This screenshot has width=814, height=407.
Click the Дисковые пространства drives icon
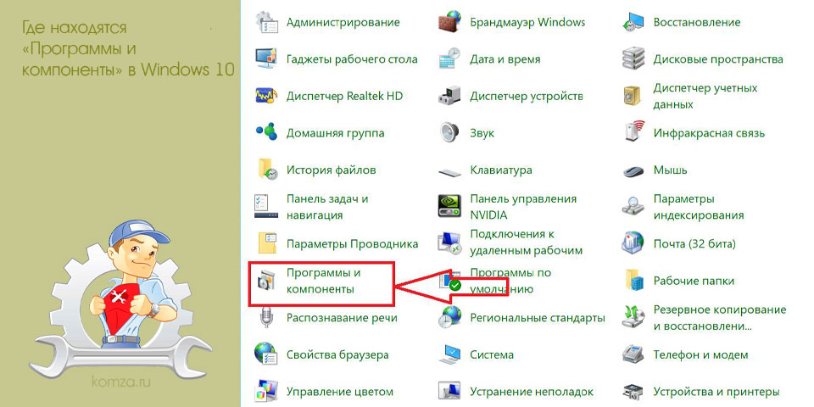click(633, 59)
